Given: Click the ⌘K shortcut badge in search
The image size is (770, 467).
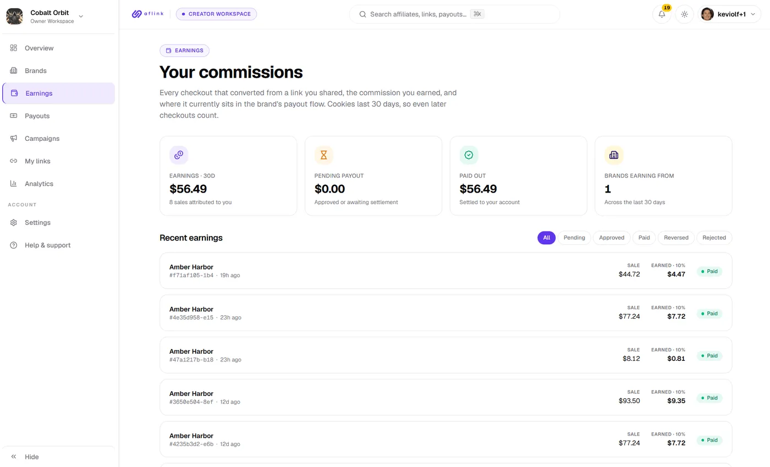Looking at the screenshot, I should pos(477,14).
